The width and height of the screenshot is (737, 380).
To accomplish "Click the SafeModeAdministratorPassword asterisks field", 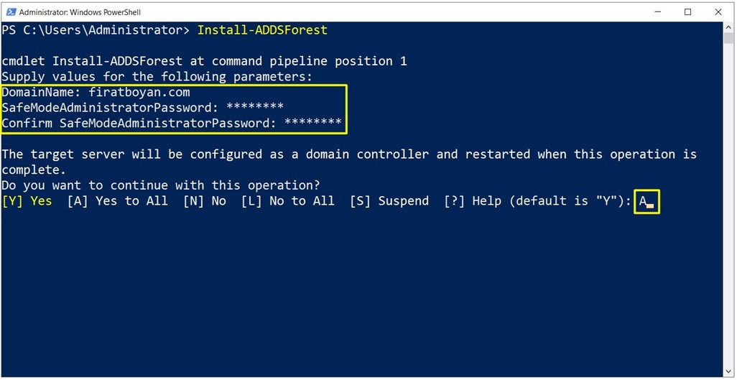I will (255, 108).
